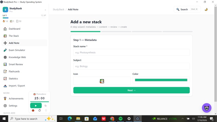The image size is (217, 122).
Task: Open the Search box
Action: 187,9
